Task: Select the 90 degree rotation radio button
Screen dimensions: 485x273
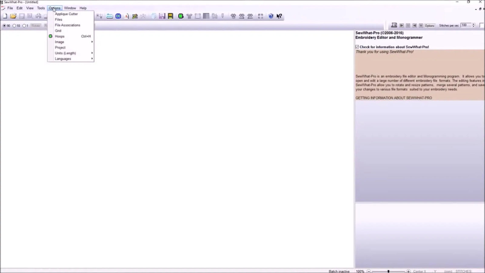Action: click(x=4, y=26)
